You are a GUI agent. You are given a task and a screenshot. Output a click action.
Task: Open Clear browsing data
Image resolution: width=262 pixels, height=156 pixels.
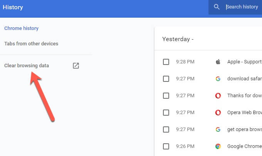27,66
